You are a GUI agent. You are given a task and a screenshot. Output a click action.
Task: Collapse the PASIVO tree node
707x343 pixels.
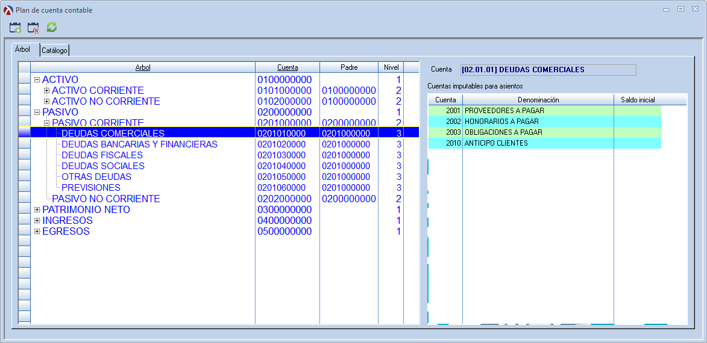pyautogui.click(x=37, y=112)
